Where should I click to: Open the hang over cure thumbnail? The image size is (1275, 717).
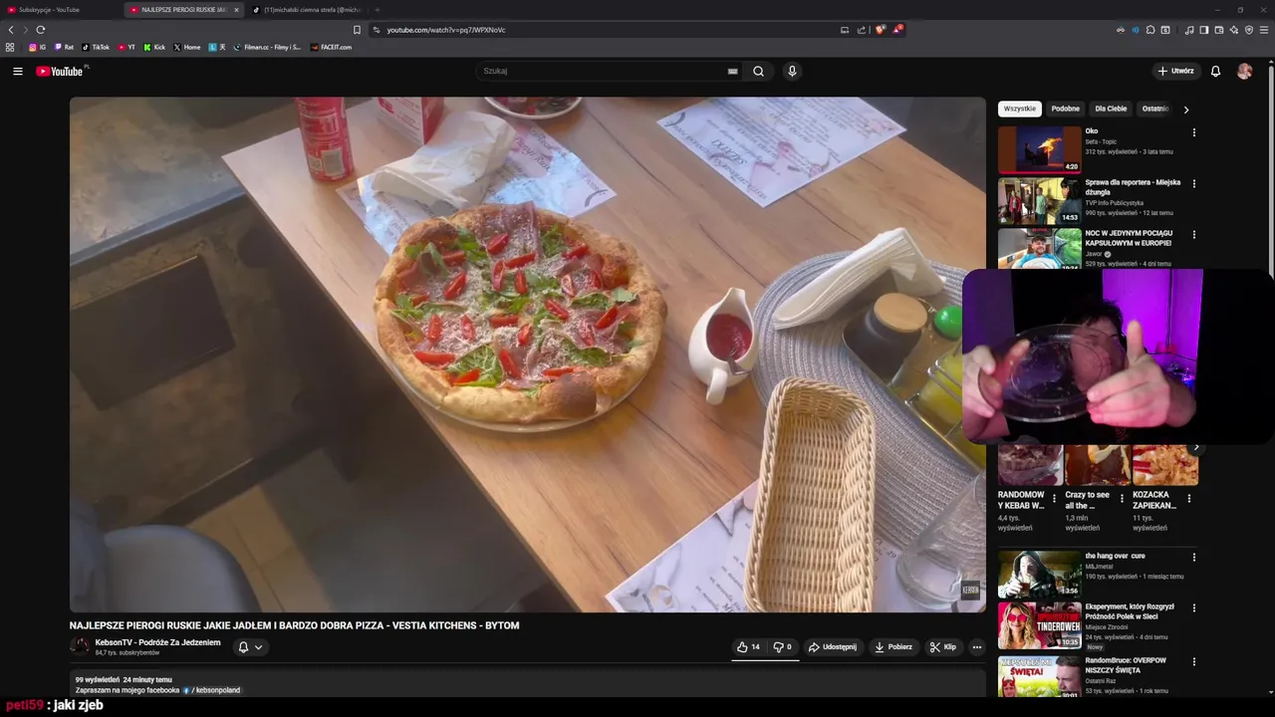click(1040, 574)
